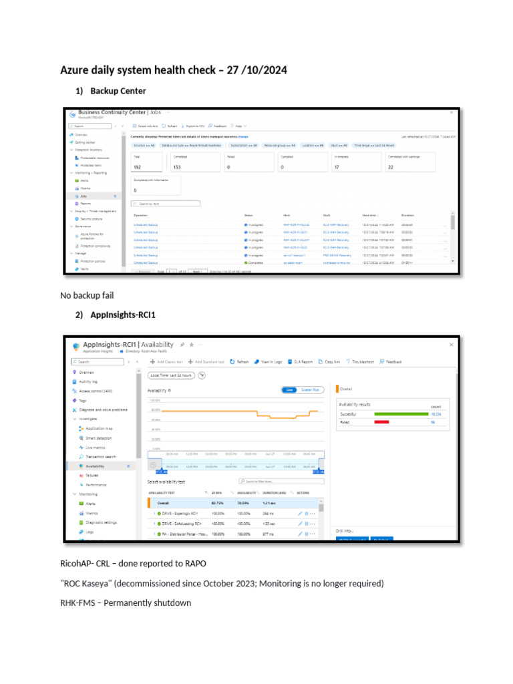Open Protection compliance in the sidebar
This screenshot has width=513, height=684.
coord(95,246)
